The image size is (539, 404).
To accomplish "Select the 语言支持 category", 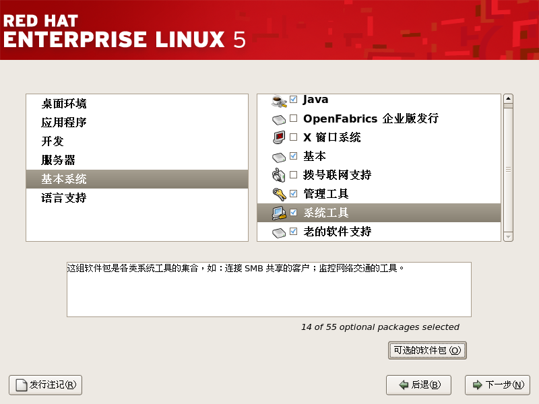I will (137, 198).
